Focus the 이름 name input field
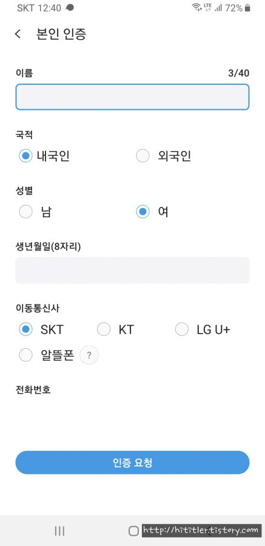Image resolution: width=265 pixels, height=546 pixels. point(132,97)
